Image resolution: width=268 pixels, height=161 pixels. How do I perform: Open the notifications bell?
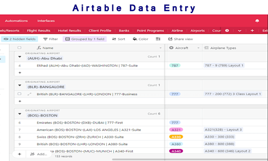[257, 21]
